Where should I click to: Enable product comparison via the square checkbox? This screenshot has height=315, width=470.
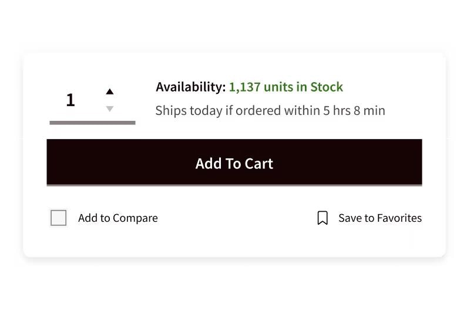58,218
